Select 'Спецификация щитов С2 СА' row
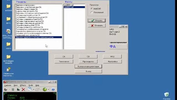This screenshot has width=177, height=100. [38, 25]
